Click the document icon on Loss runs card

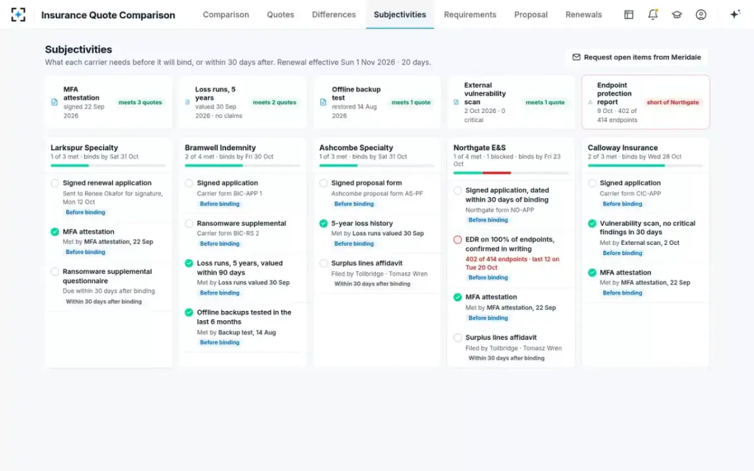(x=187, y=102)
